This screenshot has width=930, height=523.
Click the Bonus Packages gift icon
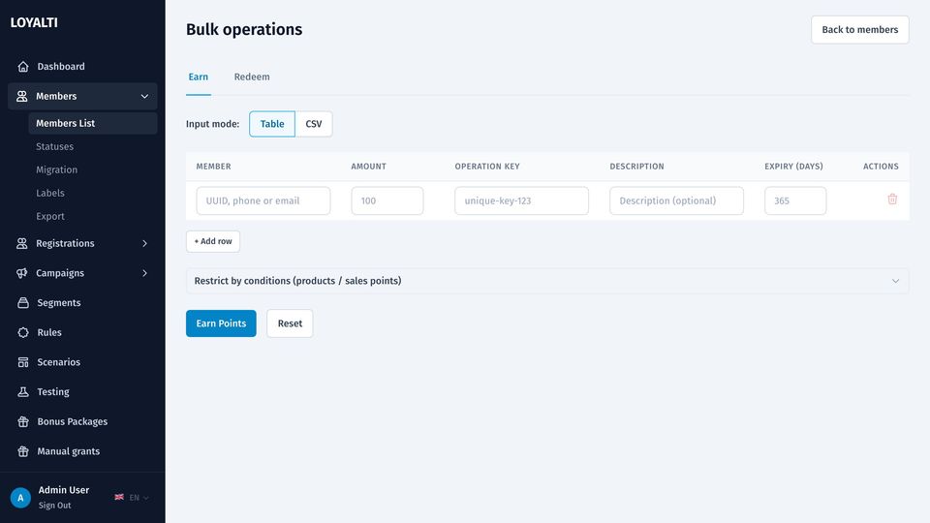pyautogui.click(x=23, y=421)
